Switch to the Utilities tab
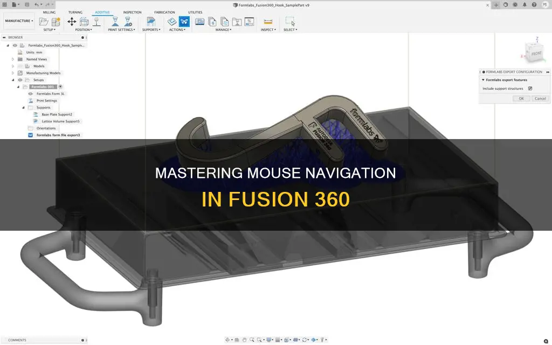This screenshot has height=345, width=552. [195, 12]
